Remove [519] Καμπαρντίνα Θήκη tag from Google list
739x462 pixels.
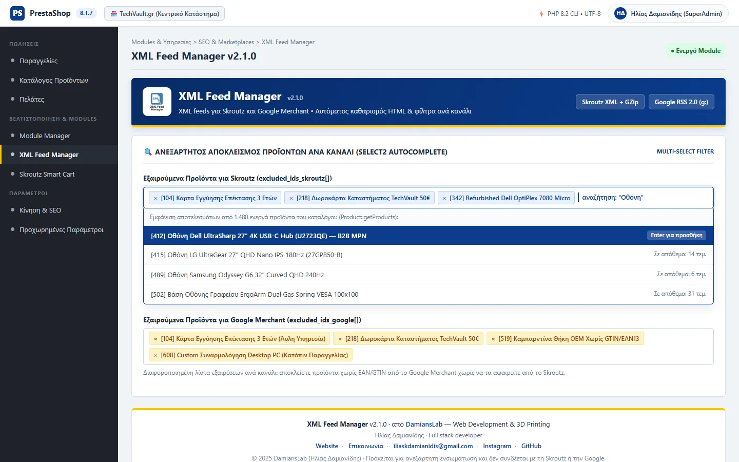[493, 339]
